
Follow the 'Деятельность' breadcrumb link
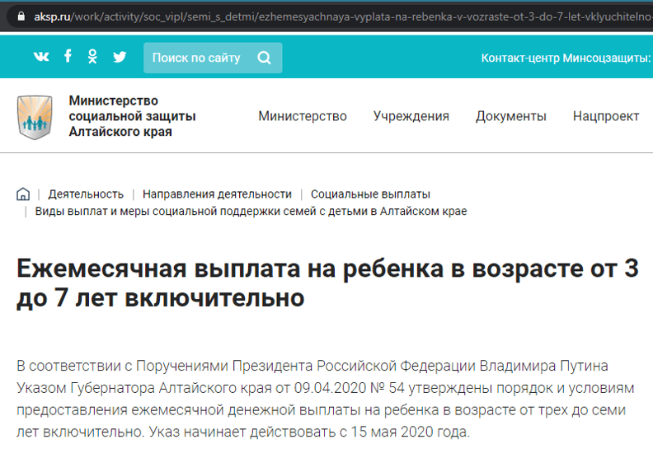click(86, 194)
